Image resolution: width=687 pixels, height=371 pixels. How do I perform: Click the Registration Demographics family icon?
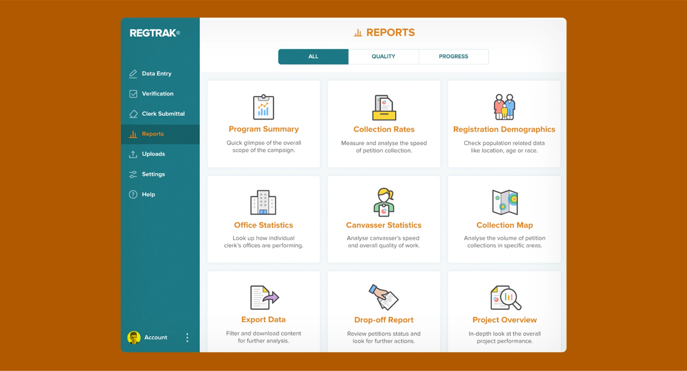[504, 107]
